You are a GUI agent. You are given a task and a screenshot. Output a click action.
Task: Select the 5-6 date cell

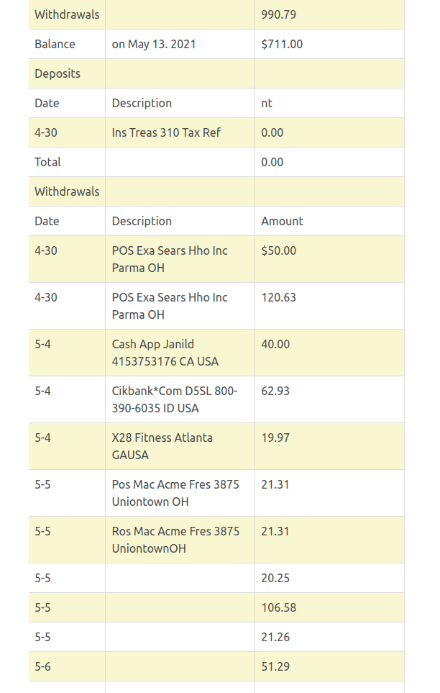[x=42, y=666]
